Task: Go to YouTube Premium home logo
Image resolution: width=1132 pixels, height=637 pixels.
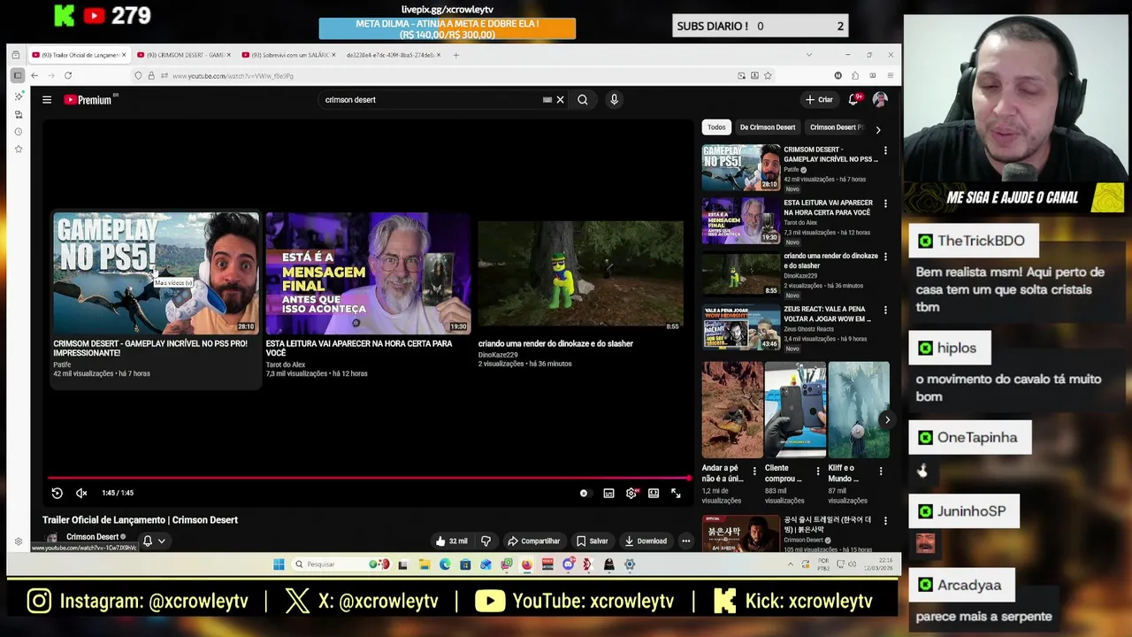Action: pyautogui.click(x=88, y=100)
